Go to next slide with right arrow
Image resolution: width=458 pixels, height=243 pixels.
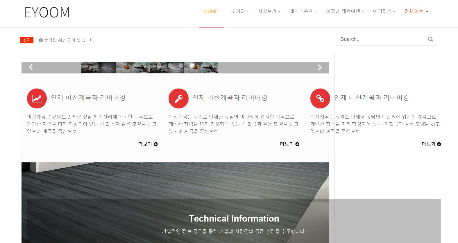[x=320, y=67]
